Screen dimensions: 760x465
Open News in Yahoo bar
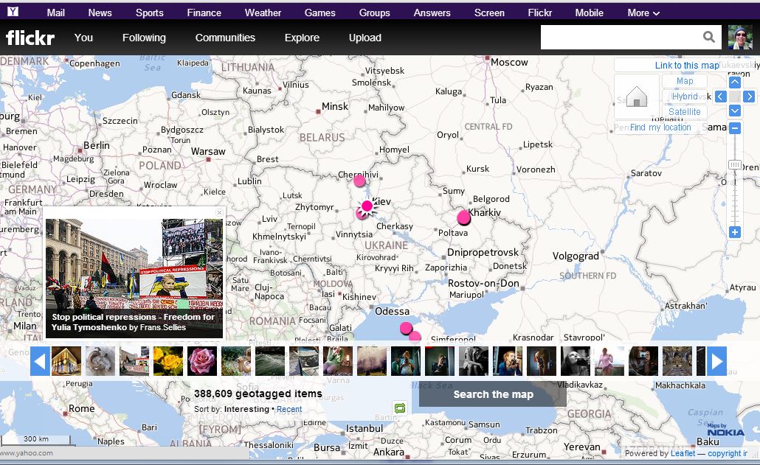click(100, 13)
